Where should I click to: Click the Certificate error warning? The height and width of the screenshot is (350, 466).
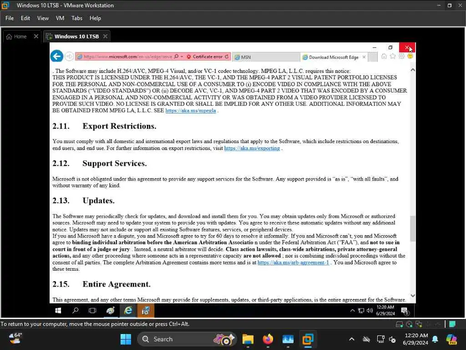pyautogui.click(x=205, y=57)
